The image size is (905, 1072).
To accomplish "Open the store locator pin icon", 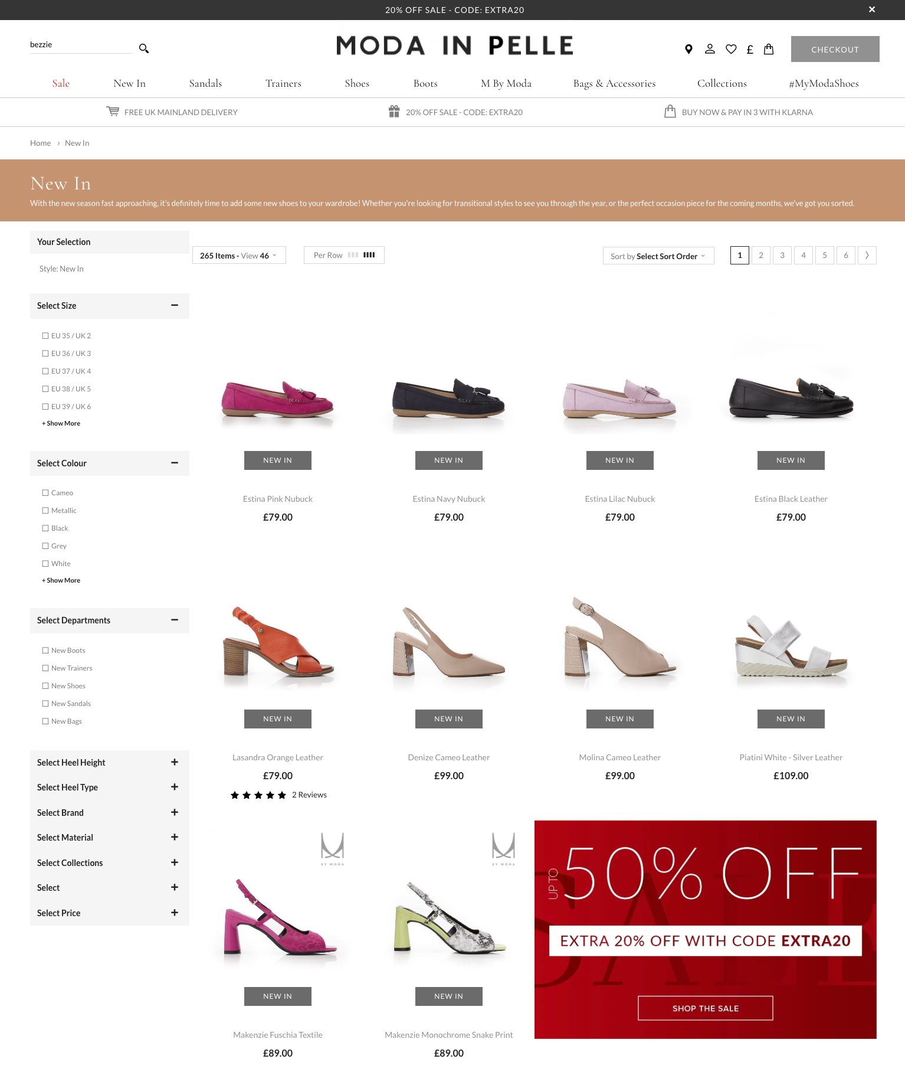I will pyautogui.click(x=688, y=50).
